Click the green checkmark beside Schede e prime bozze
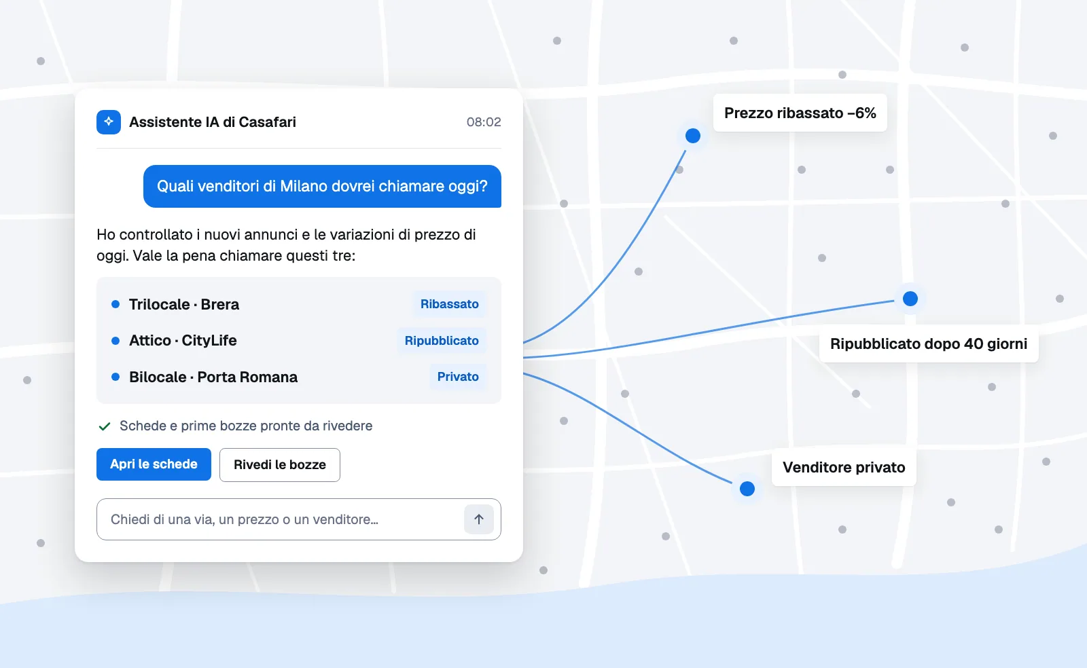Image resolution: width=1087 pixels, height=668 pixels. click(x=105, y=426)
